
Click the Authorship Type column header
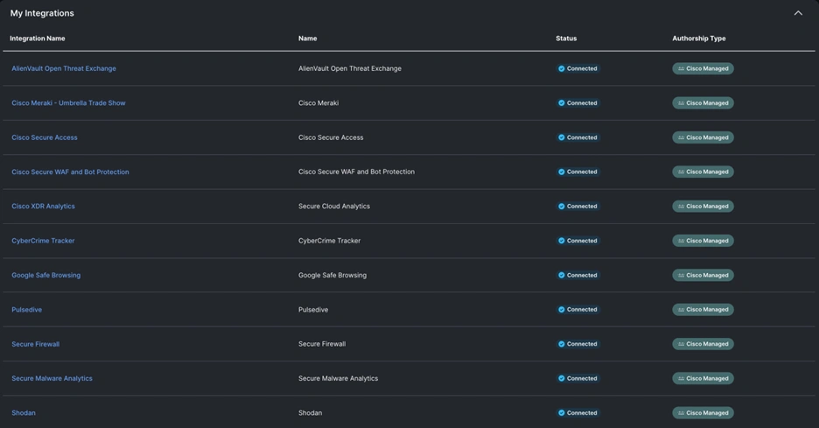[698, 39]
